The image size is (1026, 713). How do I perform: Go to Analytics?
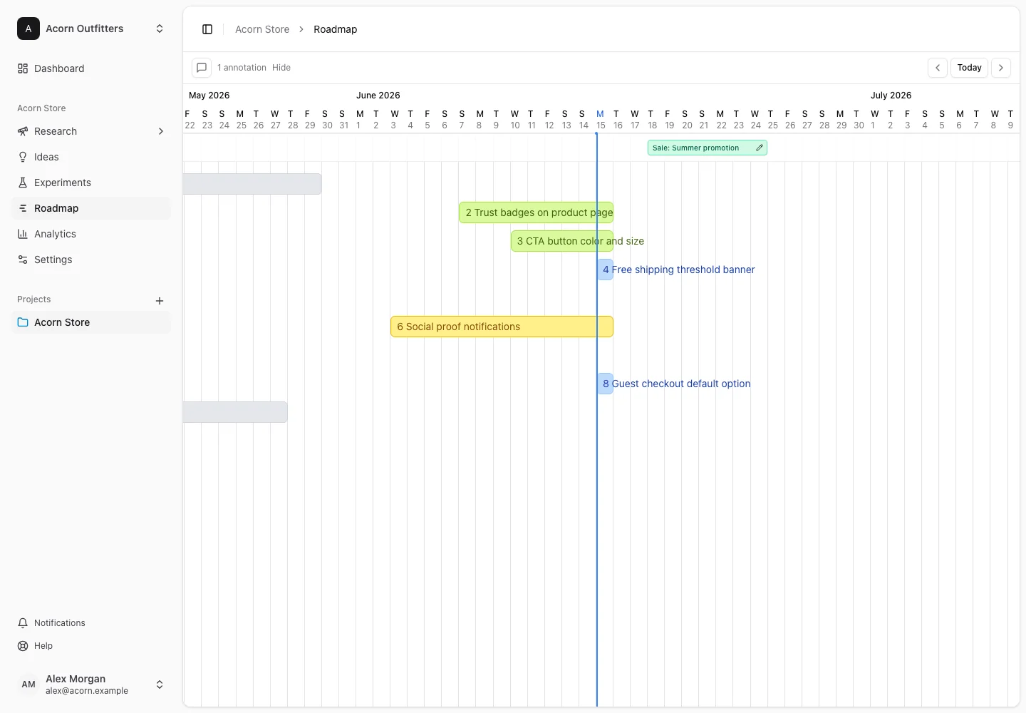(x=91, y=234)
